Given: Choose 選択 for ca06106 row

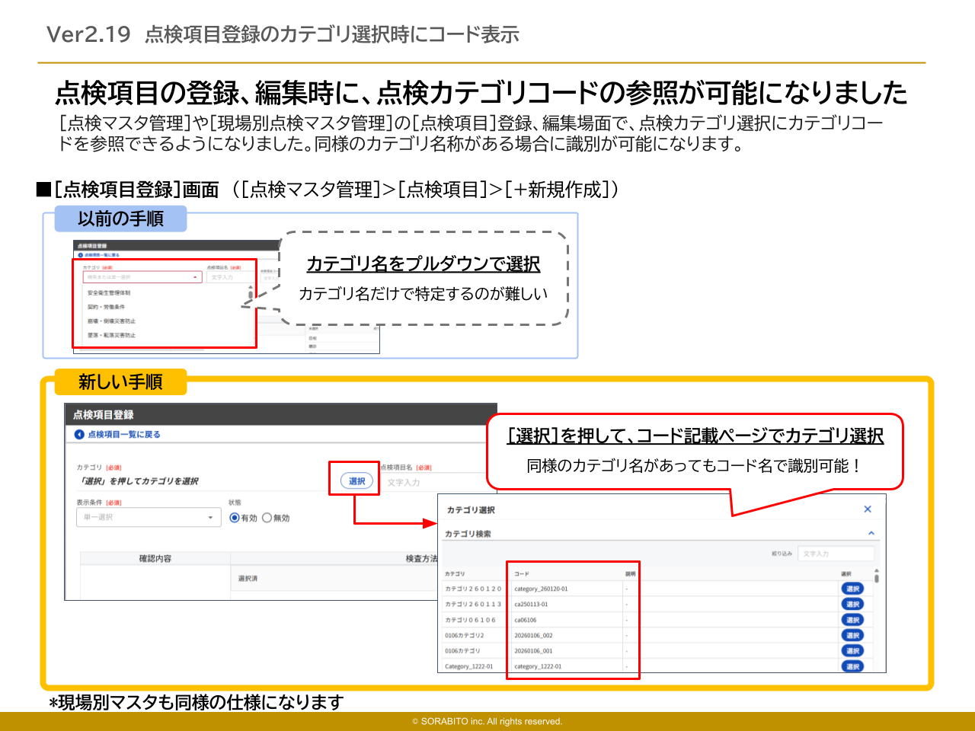Looking at the screenshot, I should click(x=852, y=620).
